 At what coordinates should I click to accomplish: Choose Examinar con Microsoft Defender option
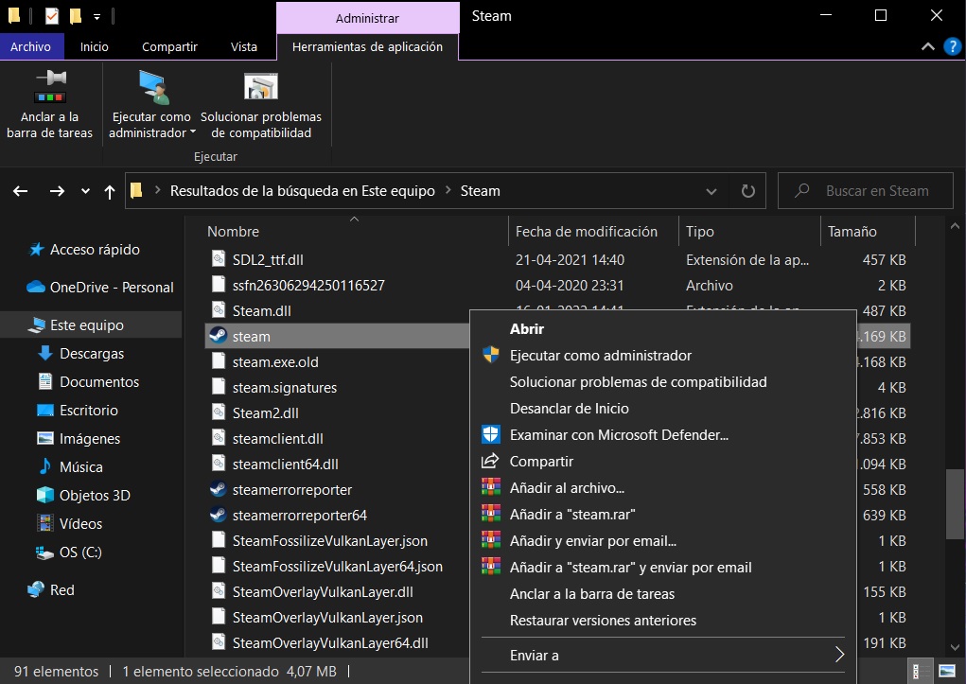618,435
